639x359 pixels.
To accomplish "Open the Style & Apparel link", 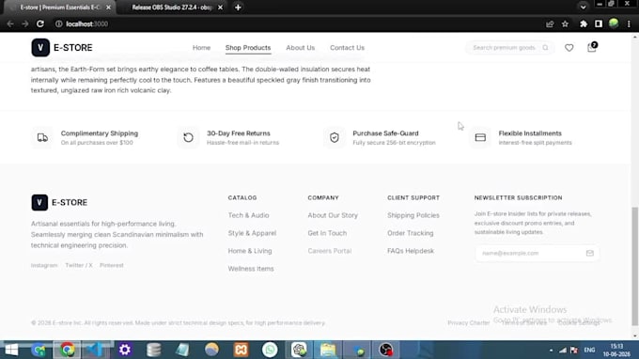I will [x=252, y=233].
